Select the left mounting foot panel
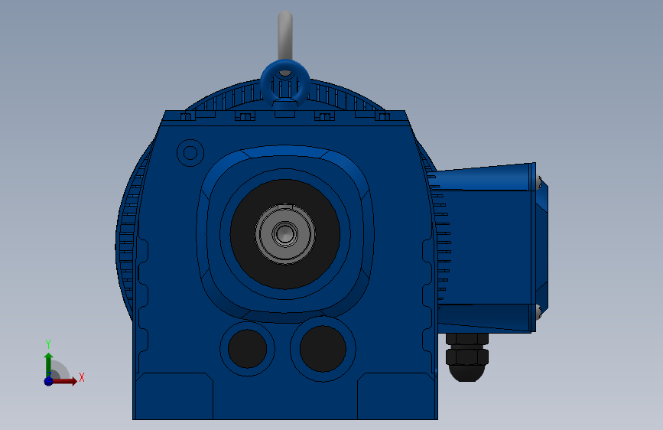Viewport: 663px width, 430px height. 174,396
